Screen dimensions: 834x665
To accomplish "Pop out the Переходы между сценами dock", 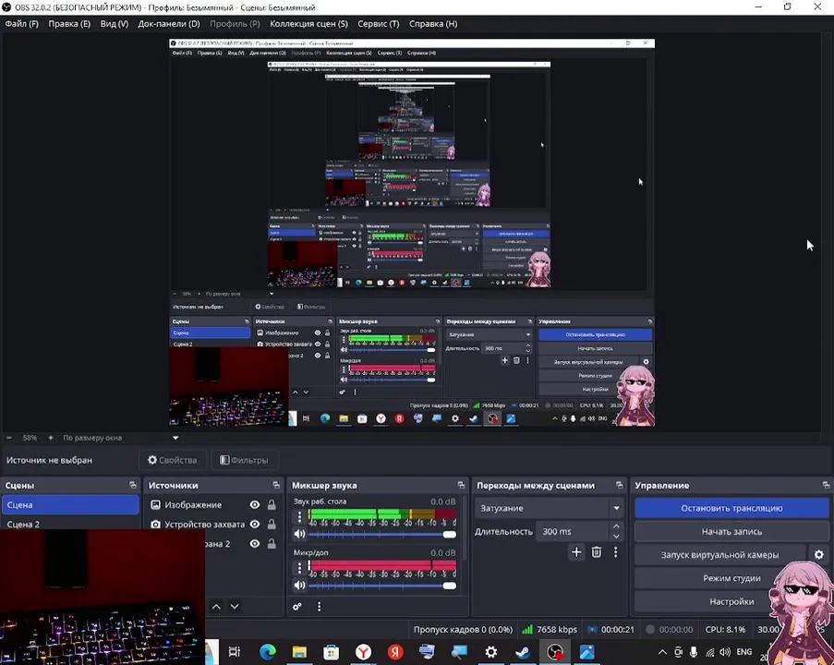I will click(619, 485).
